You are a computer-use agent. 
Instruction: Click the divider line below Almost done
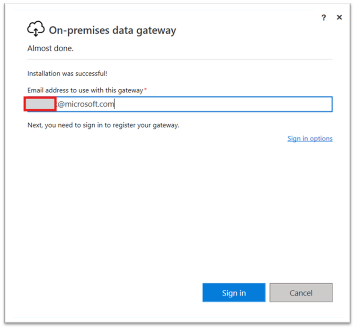pos(180,60)
